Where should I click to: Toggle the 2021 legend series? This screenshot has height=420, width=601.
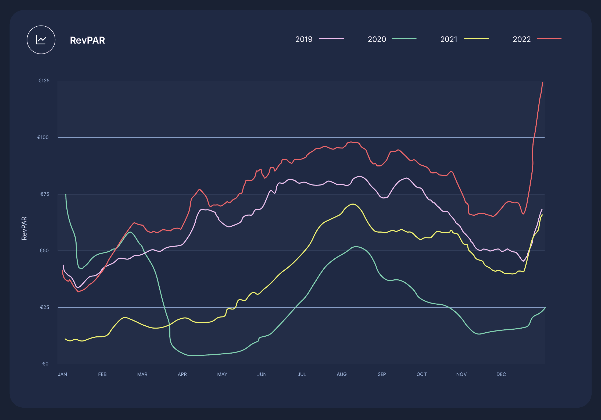click(x=449, y=39)
